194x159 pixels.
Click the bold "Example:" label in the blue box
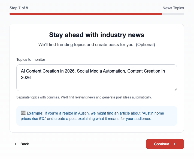tap(35, 113)
